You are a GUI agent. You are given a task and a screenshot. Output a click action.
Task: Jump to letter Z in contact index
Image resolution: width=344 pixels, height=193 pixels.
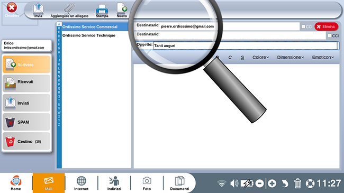[59, 125]
